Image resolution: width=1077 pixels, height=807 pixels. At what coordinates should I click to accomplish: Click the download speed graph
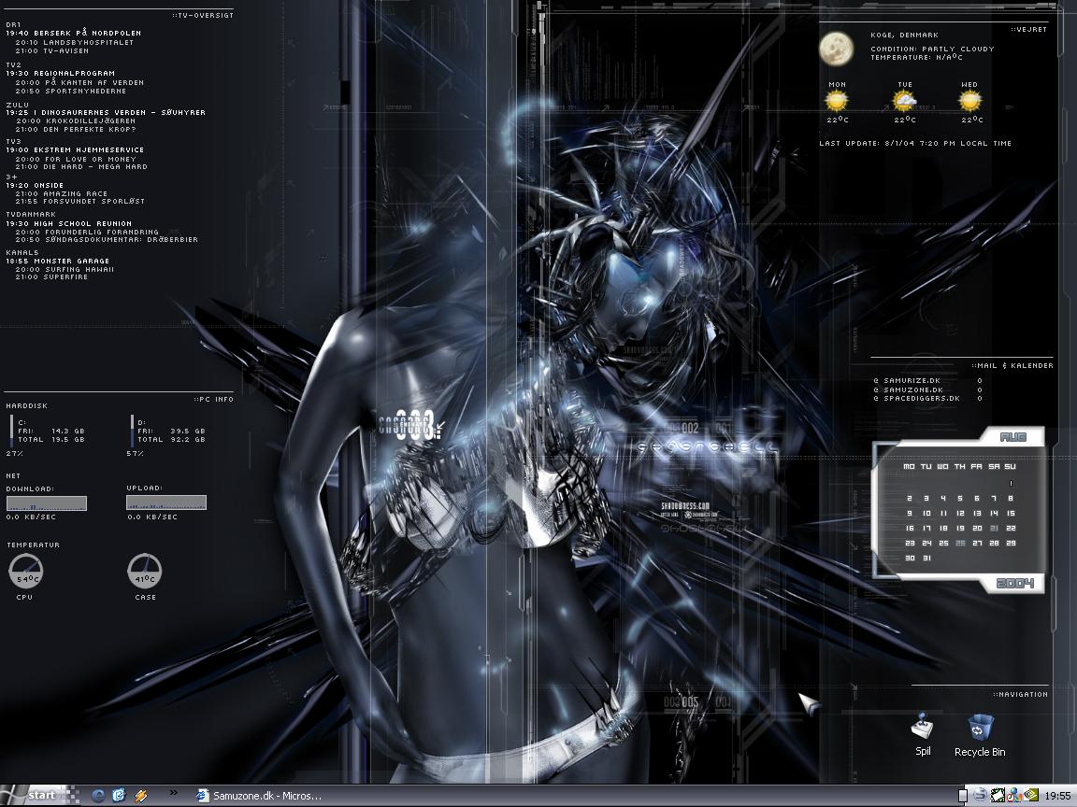tap(47, 503)
